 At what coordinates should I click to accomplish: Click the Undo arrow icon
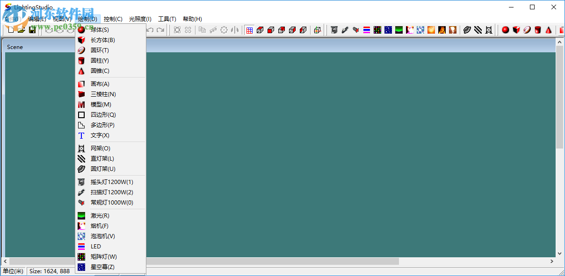tap(149, 29)
